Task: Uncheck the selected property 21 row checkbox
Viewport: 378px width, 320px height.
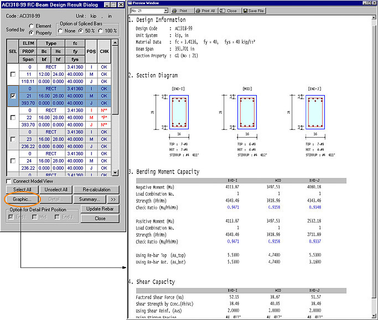Action: tap(13, 95)
